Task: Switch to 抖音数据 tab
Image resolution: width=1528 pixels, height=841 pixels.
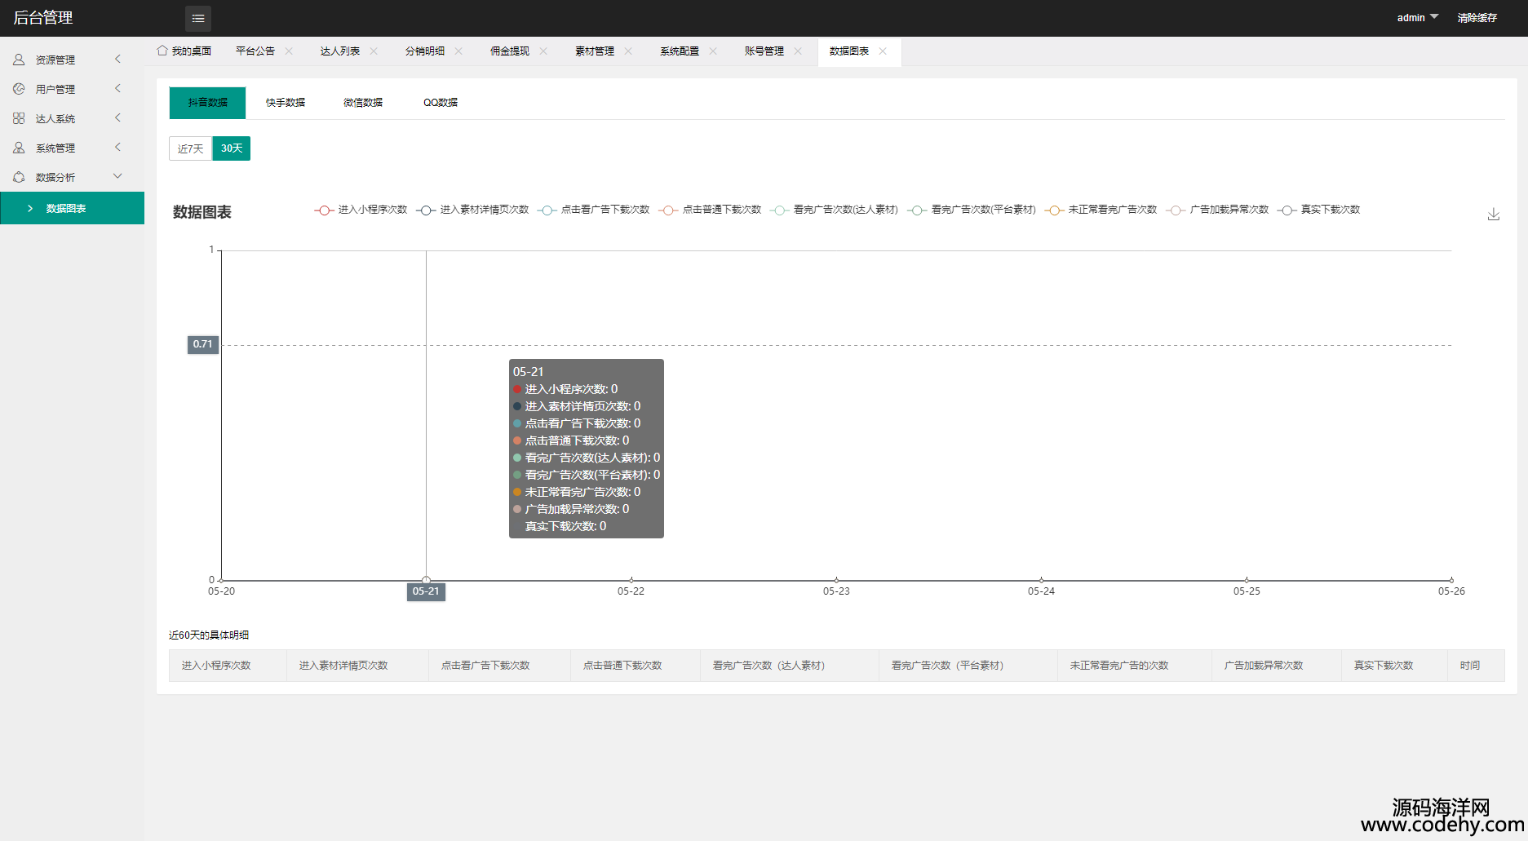Action: point(207,103)
